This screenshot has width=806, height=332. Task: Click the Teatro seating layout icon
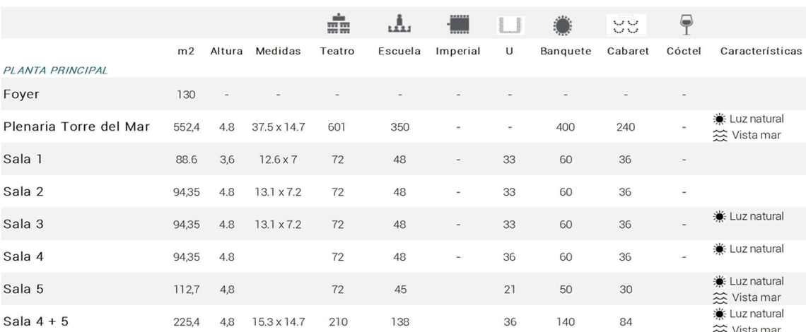coord(337,25)
